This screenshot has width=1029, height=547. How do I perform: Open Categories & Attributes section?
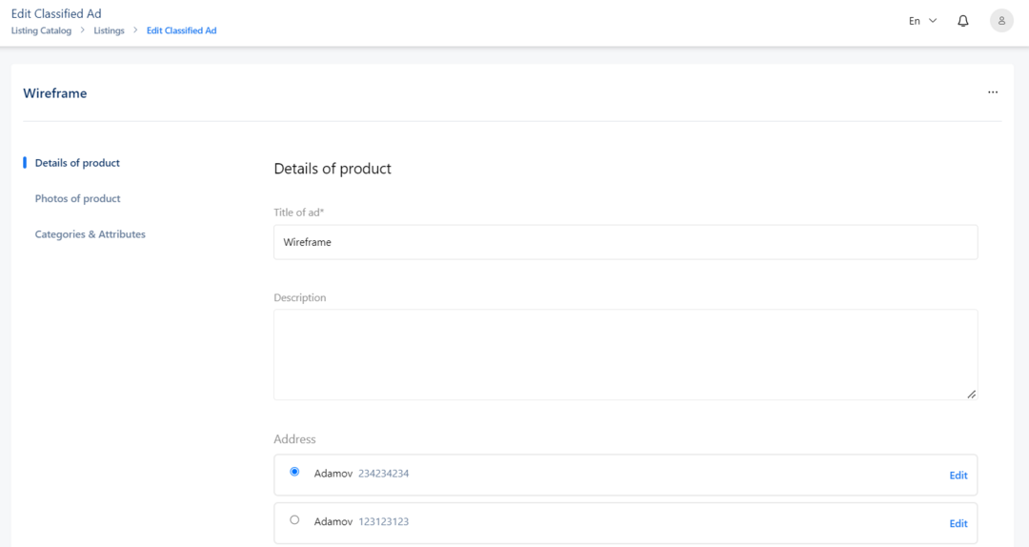pos(90,234)
